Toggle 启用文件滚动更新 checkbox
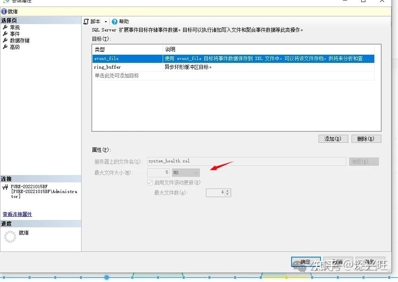 150,182
